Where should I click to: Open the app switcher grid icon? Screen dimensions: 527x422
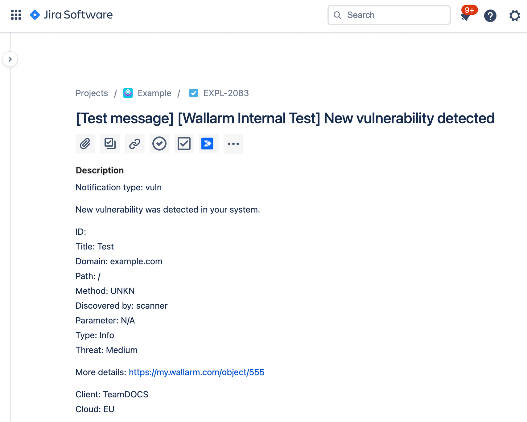(16, 14)
